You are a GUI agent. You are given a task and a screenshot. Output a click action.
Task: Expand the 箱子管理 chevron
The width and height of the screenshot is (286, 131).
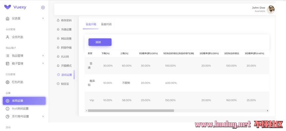pos(43,63)
